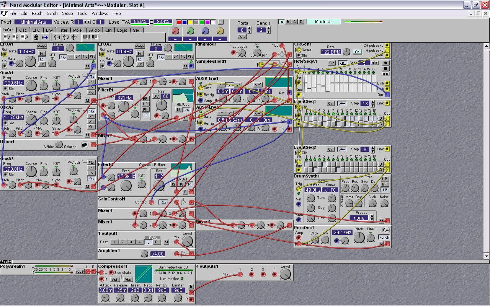
Task: Toggle Punch on PercOsc1
Action: [x=384, y=237]
